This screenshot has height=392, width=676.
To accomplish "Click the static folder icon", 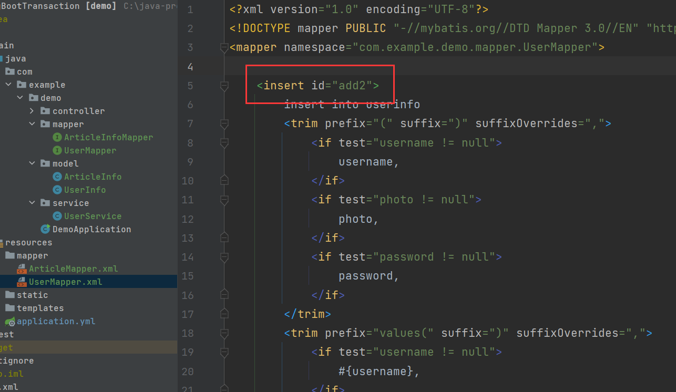I will coord(10,295).
